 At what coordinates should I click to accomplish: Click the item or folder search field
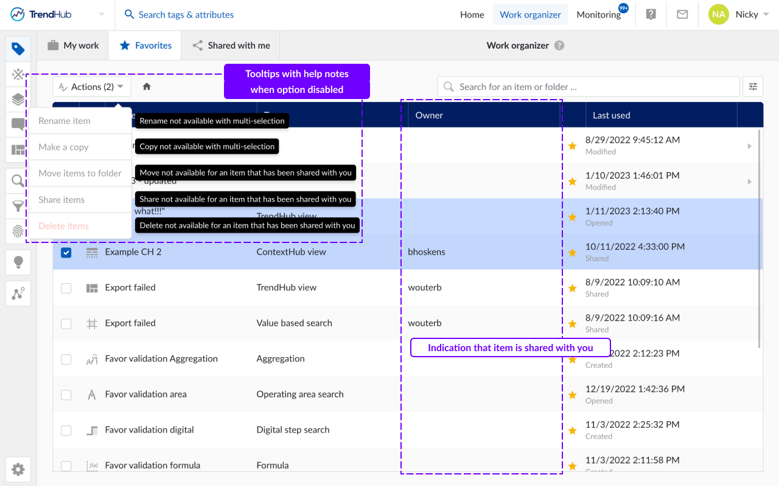pyautogui.click(x=587, y=87)
